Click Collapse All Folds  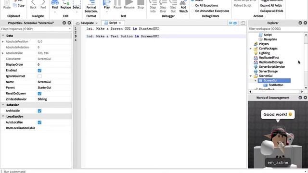click(x=271, y=11)
